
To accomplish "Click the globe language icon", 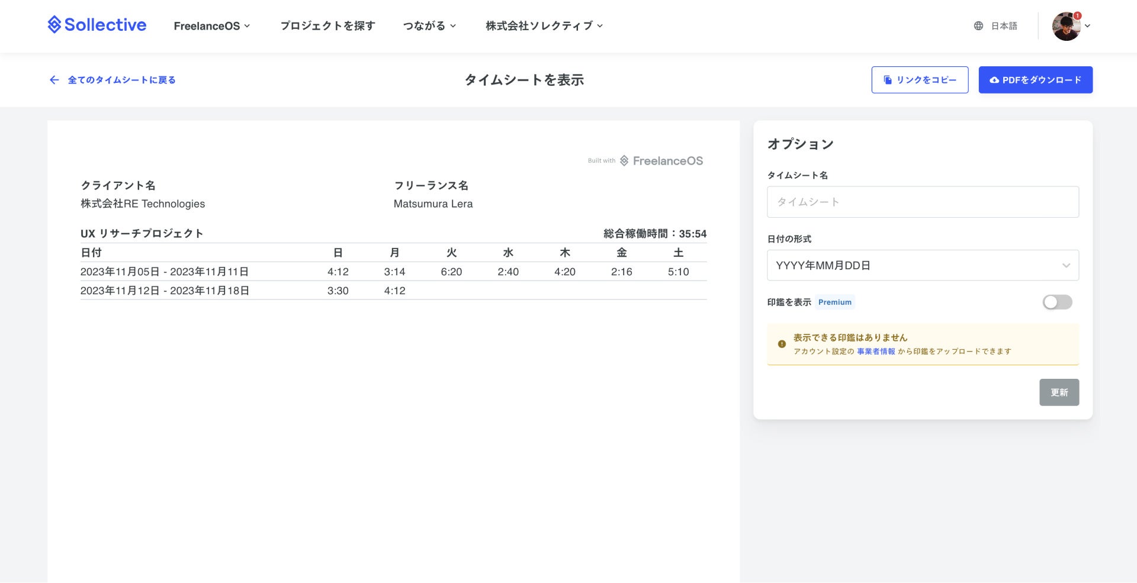I will [978, 26].
